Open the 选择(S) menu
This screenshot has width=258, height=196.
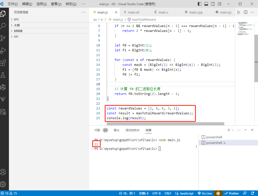click(41, 4)
